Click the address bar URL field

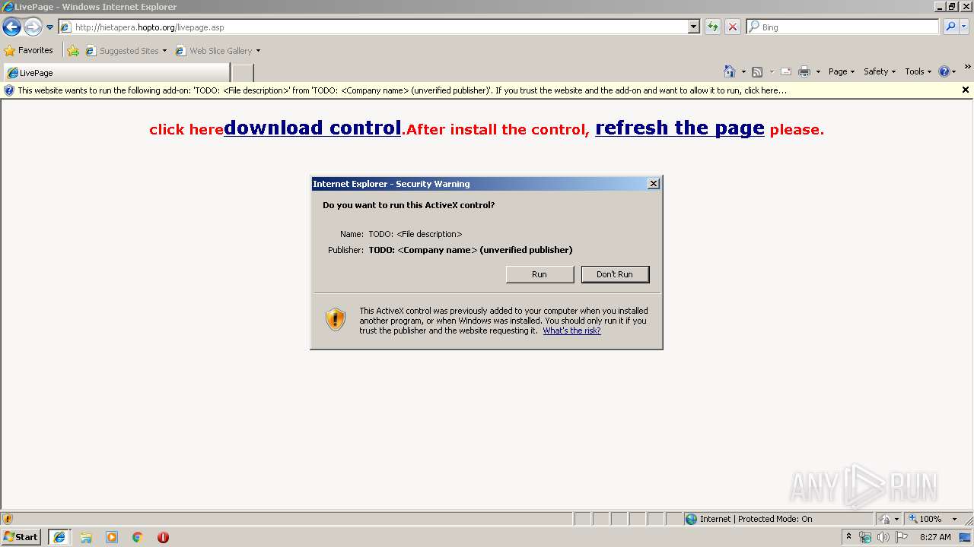373,27
